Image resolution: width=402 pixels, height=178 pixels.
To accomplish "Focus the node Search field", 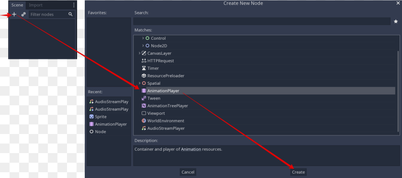I will [262, 21].
